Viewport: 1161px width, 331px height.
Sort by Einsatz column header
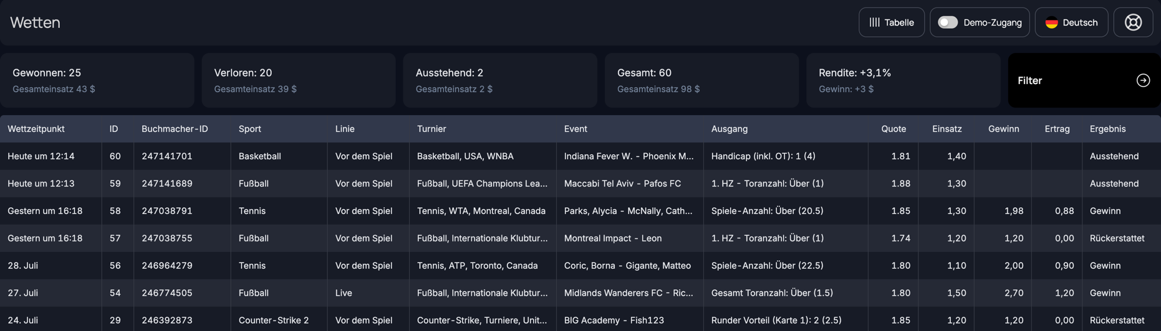click(947, 129)
